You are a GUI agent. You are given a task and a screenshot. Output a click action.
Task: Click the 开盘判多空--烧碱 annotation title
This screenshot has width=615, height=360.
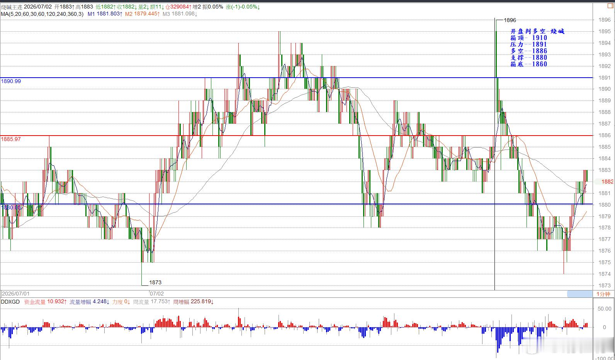coord(537,31)
